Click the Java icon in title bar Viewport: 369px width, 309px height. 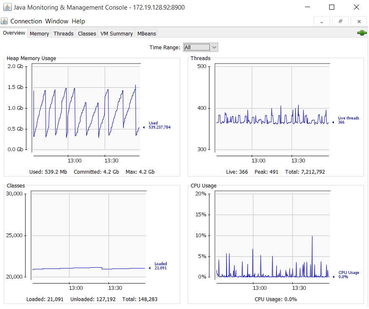7,7
